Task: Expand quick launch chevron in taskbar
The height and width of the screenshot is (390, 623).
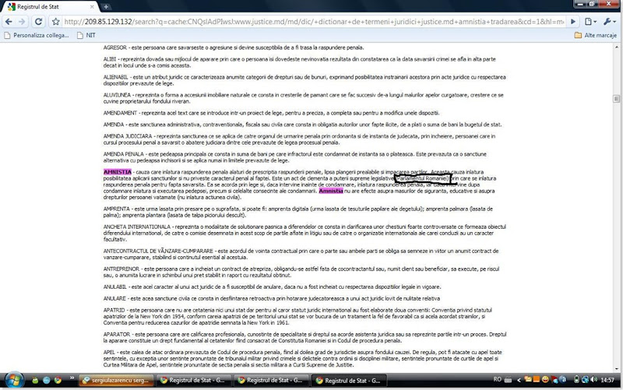Action: (72, 378)
